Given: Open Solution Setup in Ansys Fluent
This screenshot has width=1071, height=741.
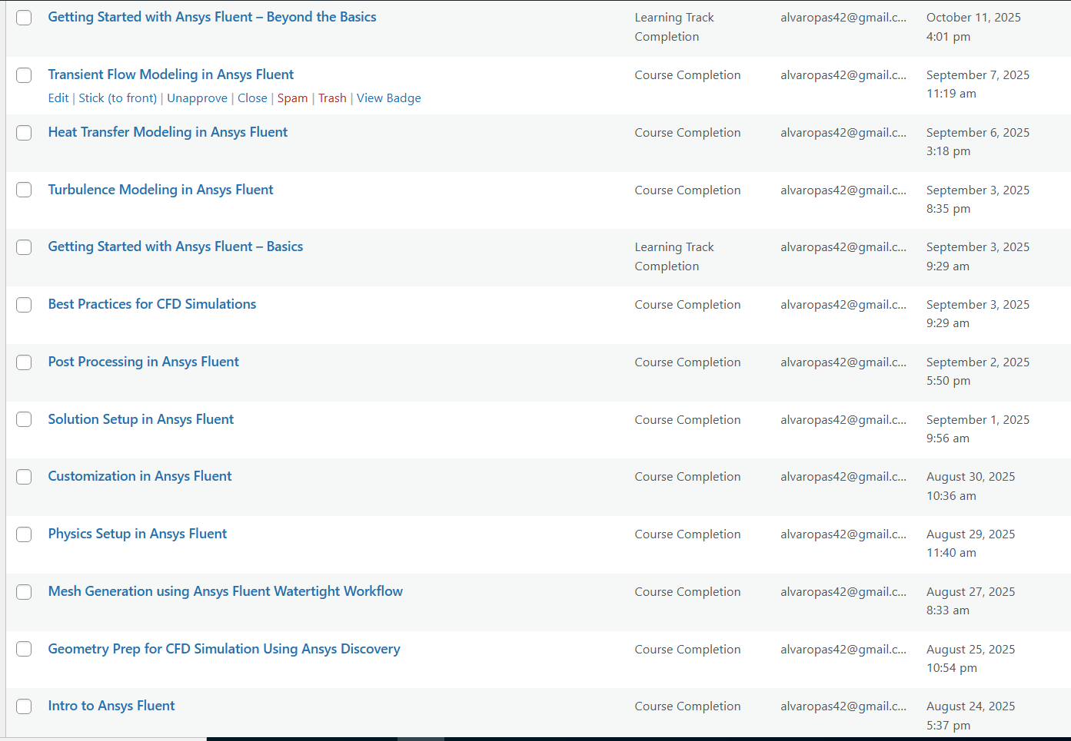Looking at the screenshot, I should (x=141, y=419).
